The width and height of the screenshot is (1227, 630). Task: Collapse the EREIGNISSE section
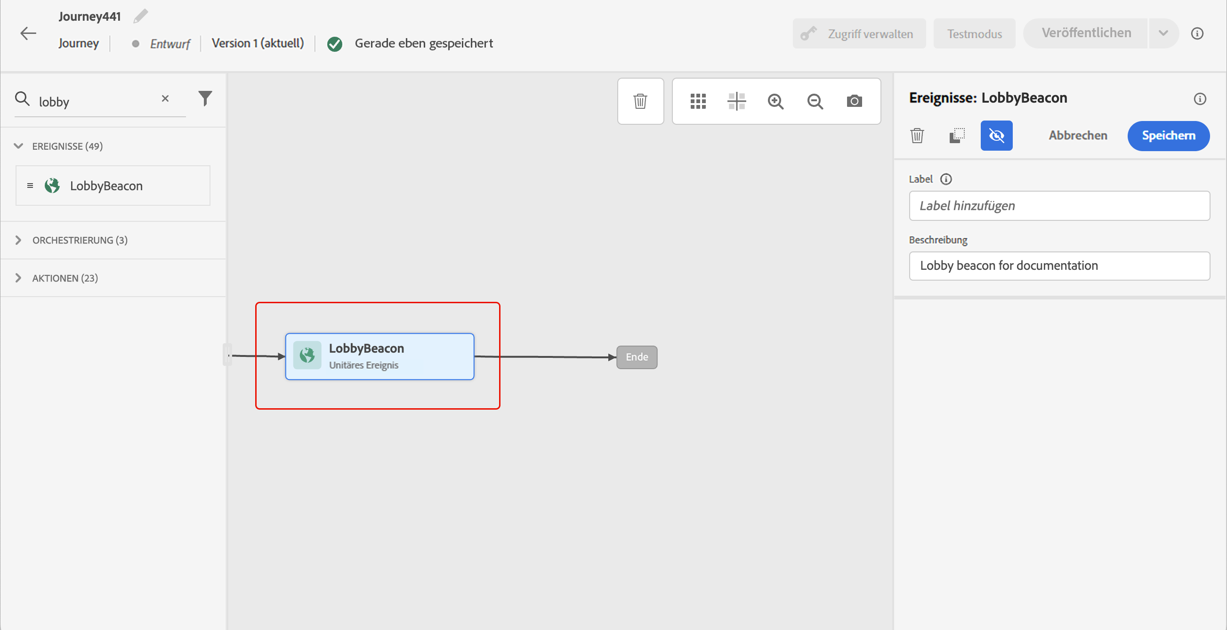tap(18, 146)
